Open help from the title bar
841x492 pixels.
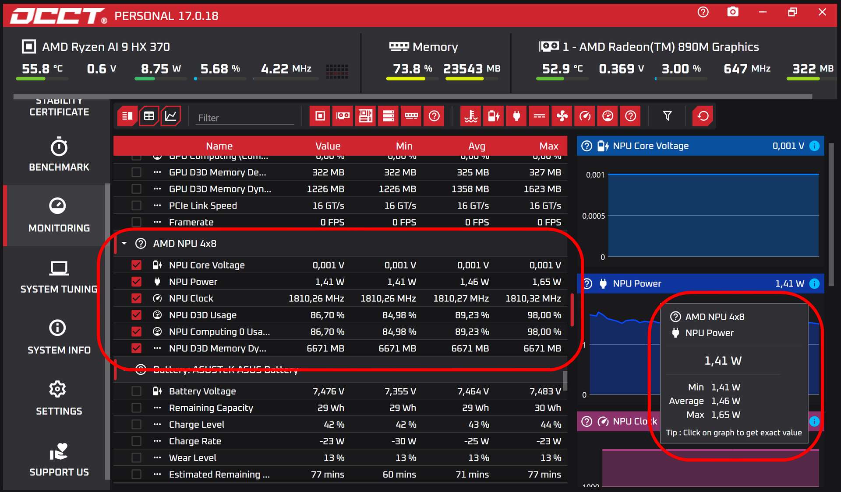click(x=703, y=12)
